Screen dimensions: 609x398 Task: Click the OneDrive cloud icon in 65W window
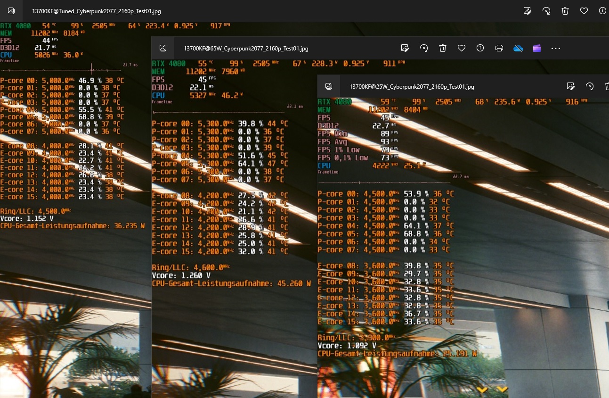[x=518, y=48]
